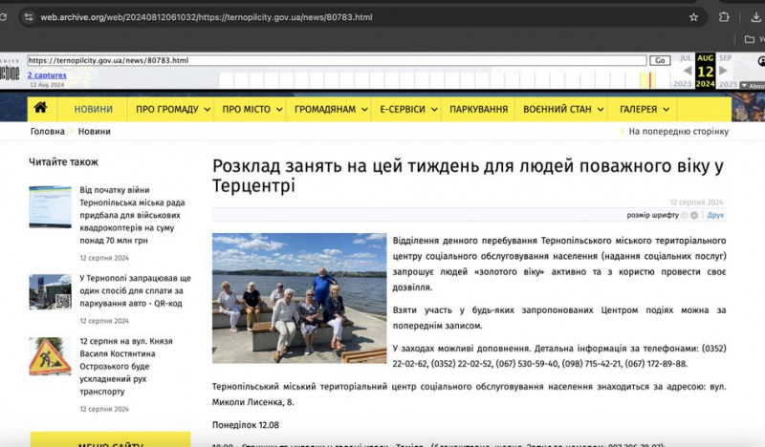Image resolution: width=765 pixels, height=447 pixels.
Task: Open road works sign news thumbnail
Action: [x=51, y=356]
